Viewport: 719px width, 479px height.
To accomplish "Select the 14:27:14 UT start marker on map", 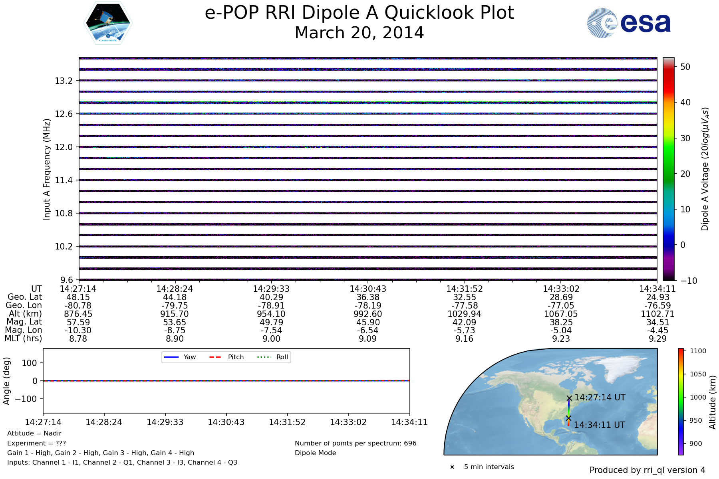I will coord(569,398).
